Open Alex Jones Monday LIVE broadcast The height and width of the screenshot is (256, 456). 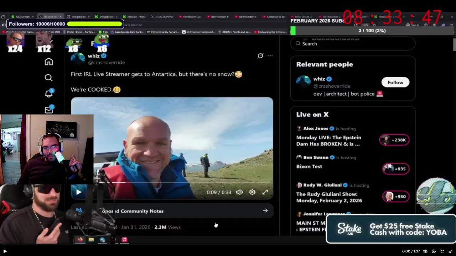point(329,140)
